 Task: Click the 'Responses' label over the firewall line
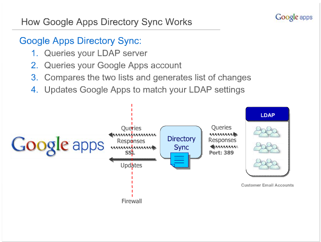[x=131, y=141]
